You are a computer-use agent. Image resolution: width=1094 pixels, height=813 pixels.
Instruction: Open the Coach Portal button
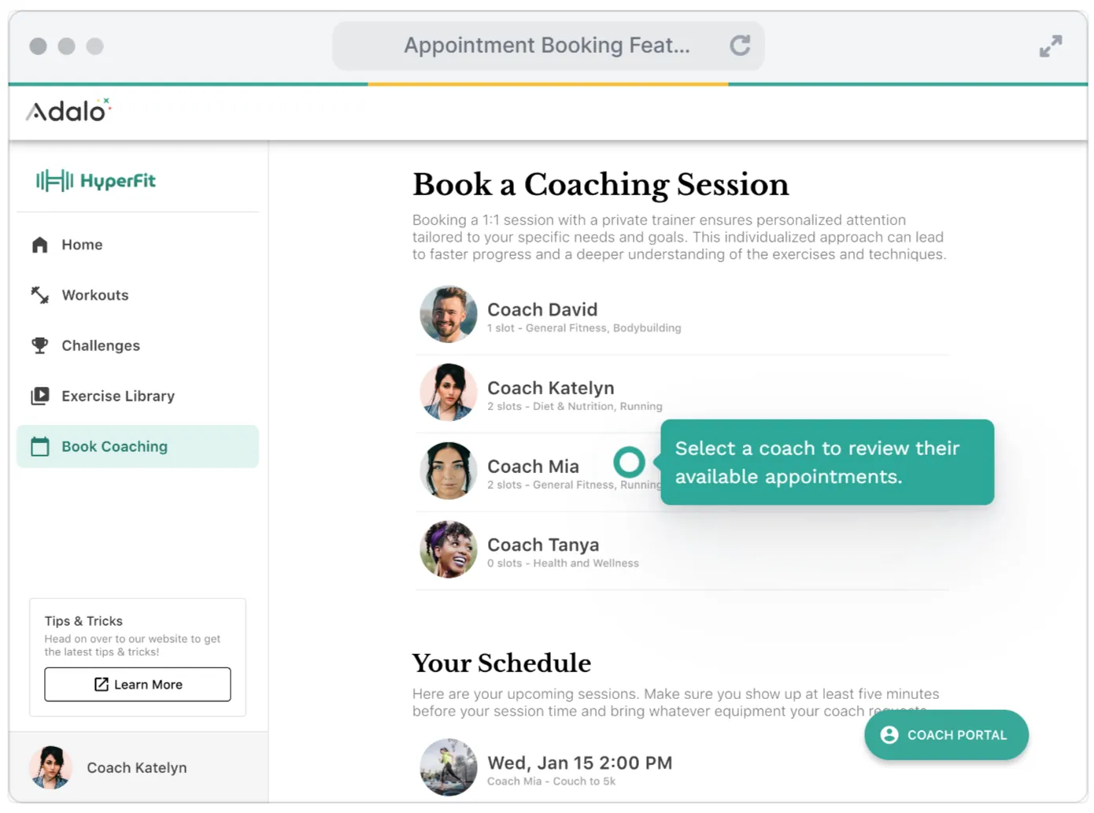(946, 735)
